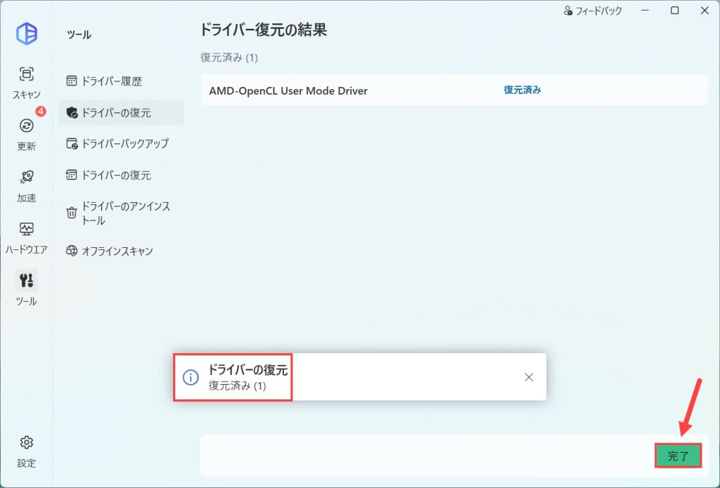The width and height of the screenshot is (720, 488).
Task: Open オフラインスキャン offline scan
Action: [121, 251]
